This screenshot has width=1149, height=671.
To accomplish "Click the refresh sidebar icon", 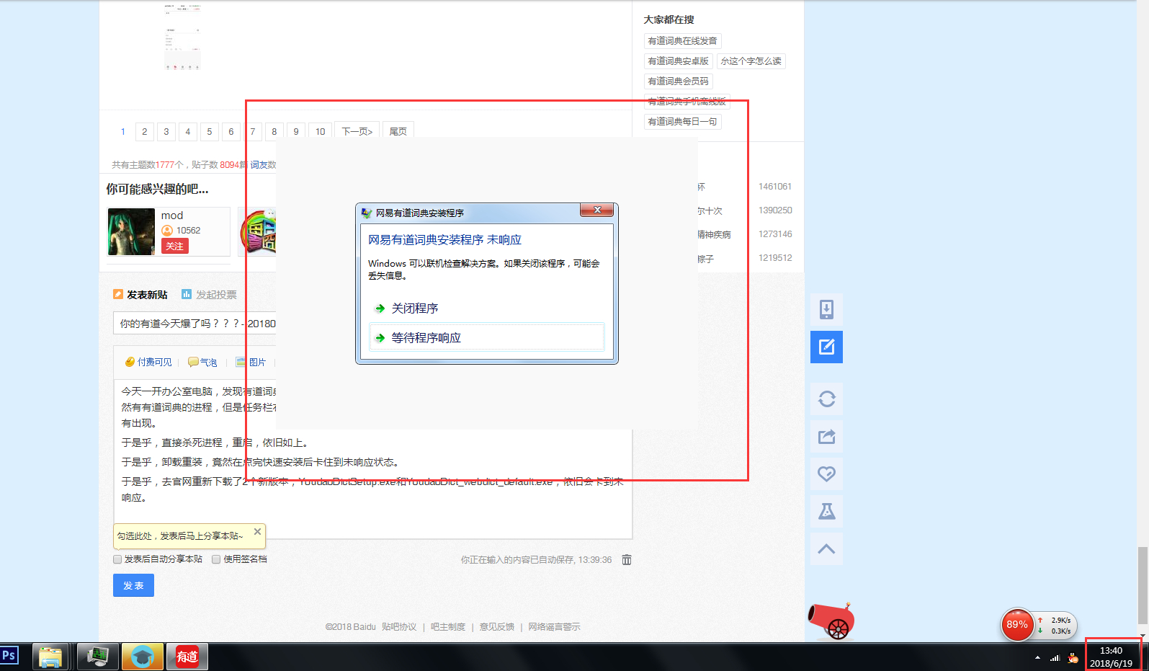I will click(x=826, y=399).
